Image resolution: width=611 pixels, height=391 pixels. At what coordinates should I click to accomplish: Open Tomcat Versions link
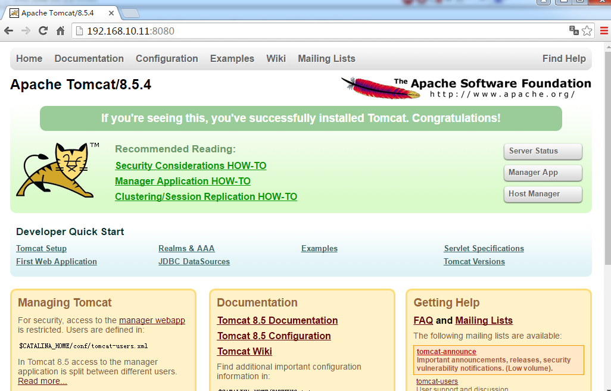474,262
